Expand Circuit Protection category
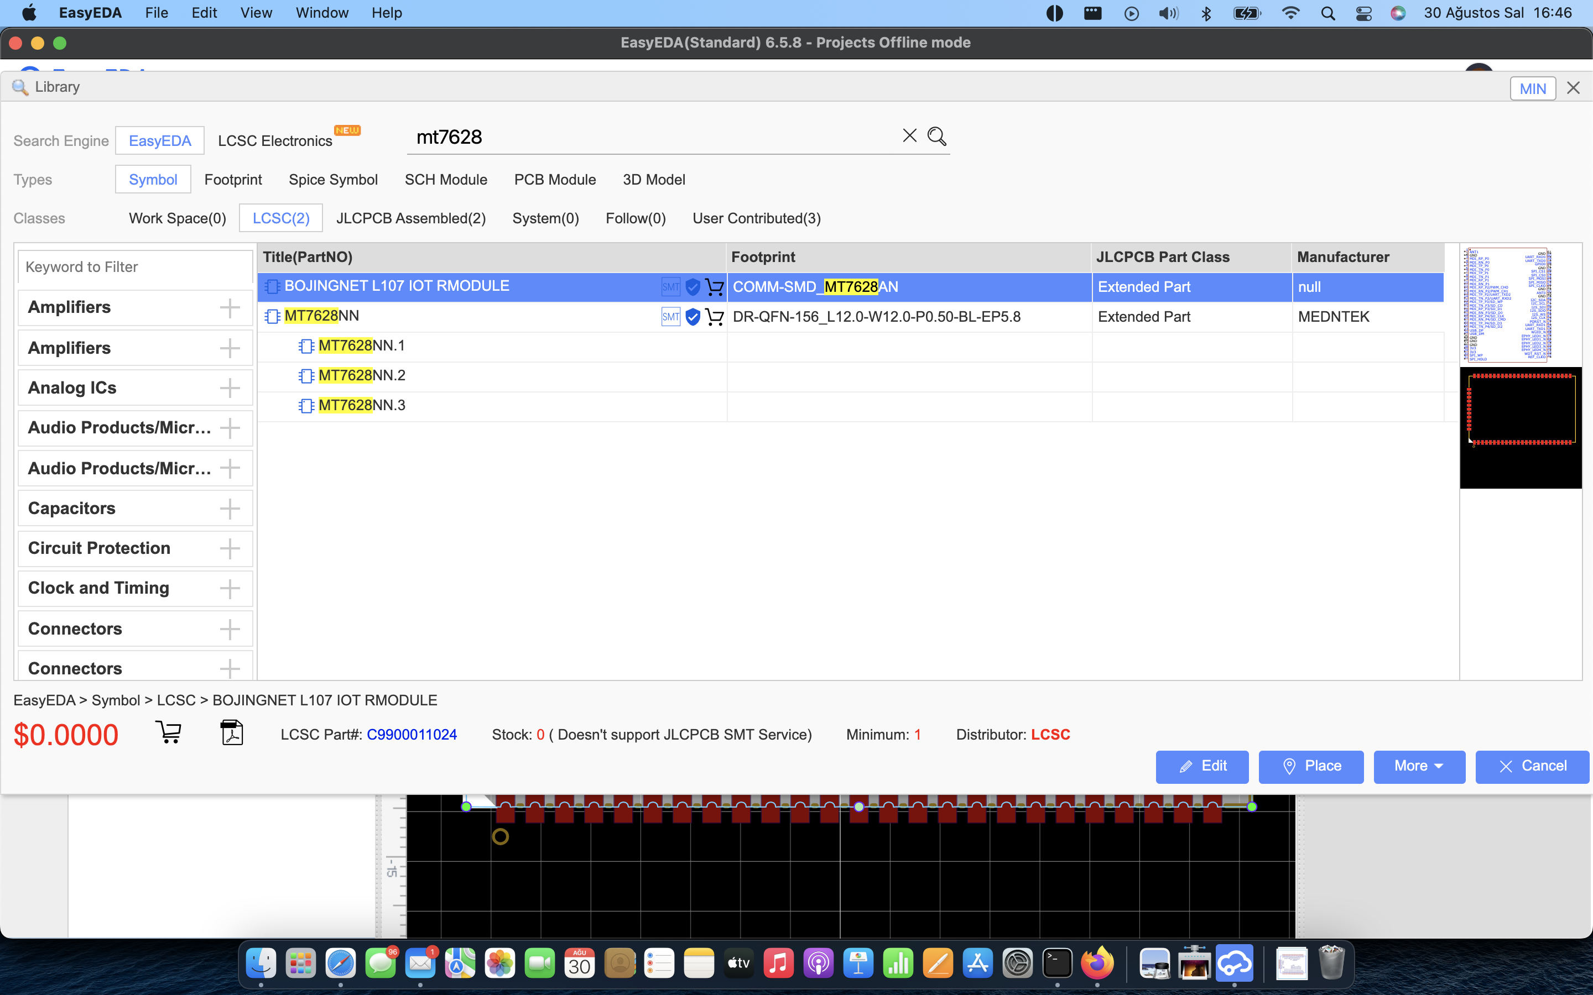The width and height of the screenshot is (1593, 995). point(230,548)
